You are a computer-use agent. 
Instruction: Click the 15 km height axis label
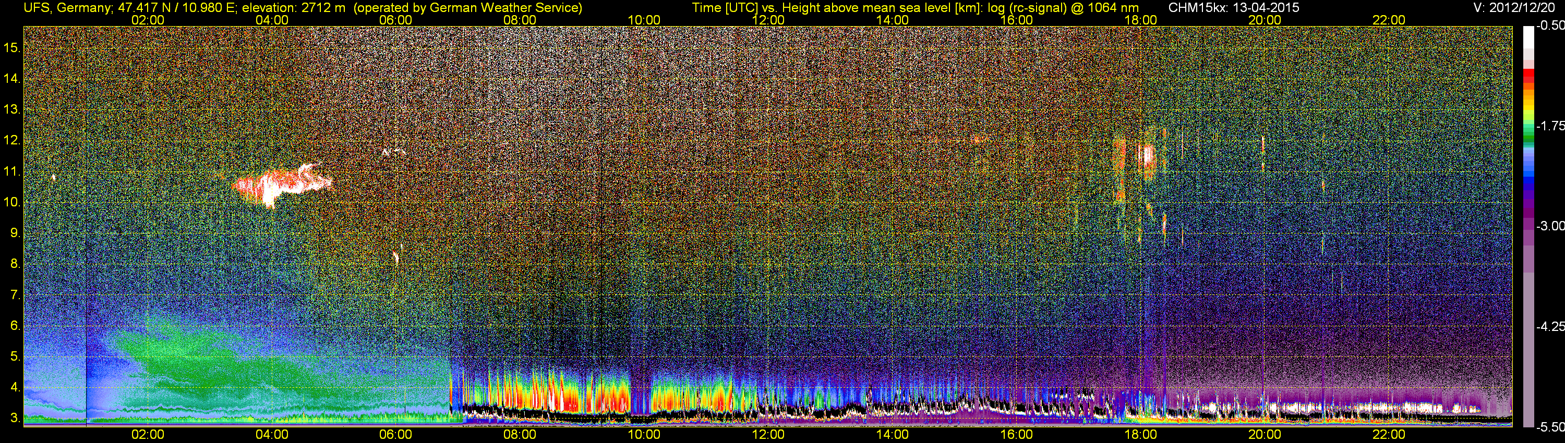[x=12, y=48]
